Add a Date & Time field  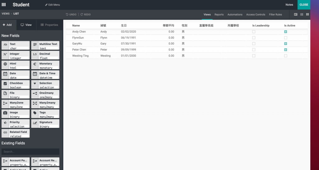(x=45, y=75)
